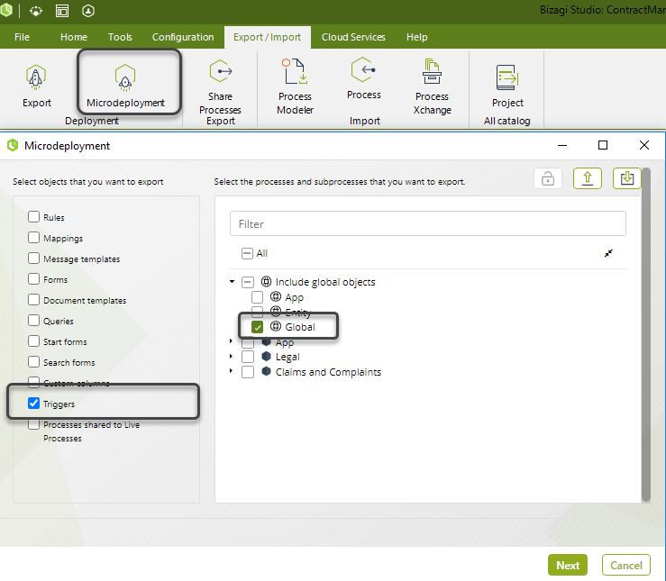Click the globe icon beside Include global objects
The image size is (666, 581).
tap(266, 281)
